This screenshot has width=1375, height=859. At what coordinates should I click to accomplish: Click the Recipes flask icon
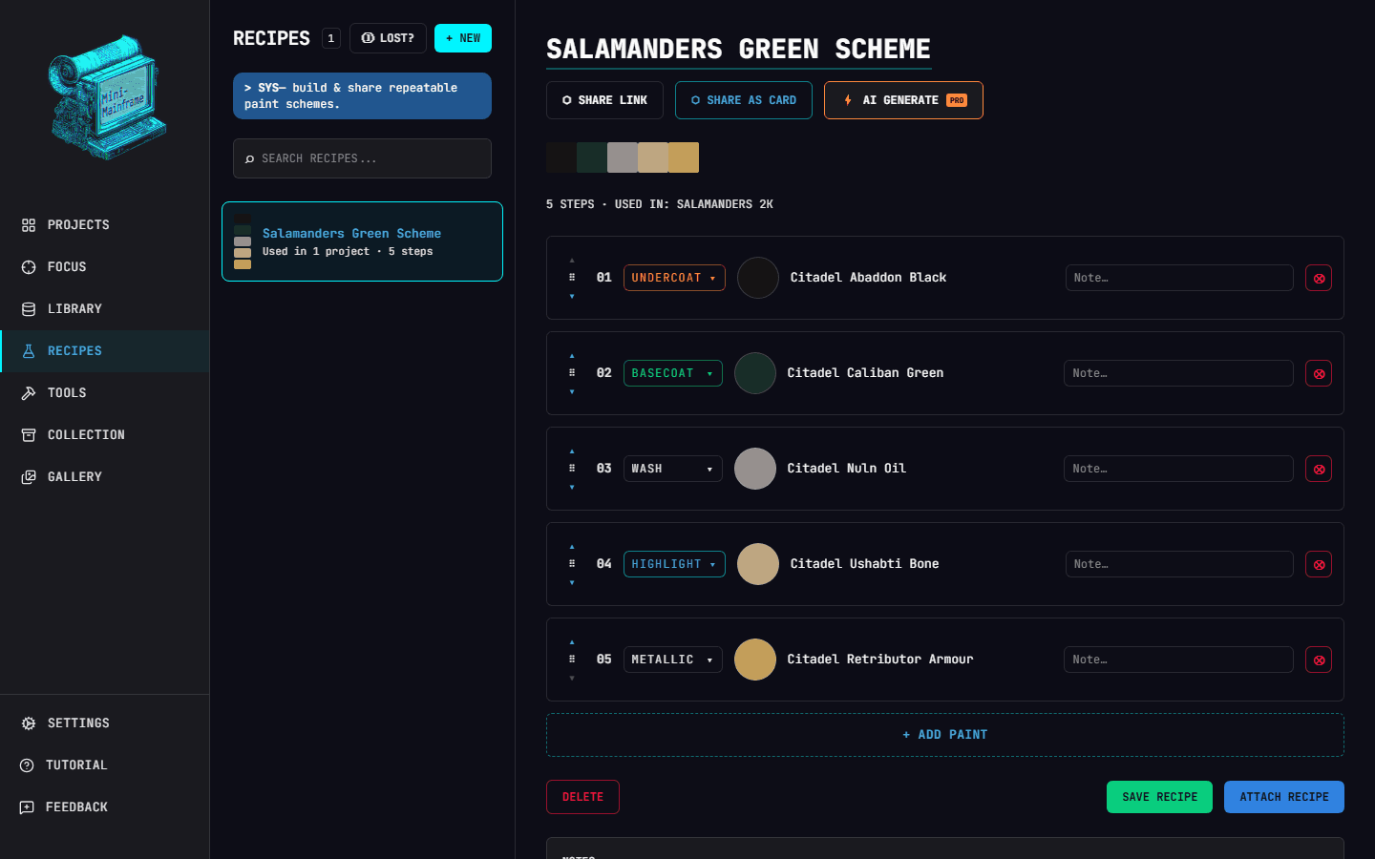point(29,351)
